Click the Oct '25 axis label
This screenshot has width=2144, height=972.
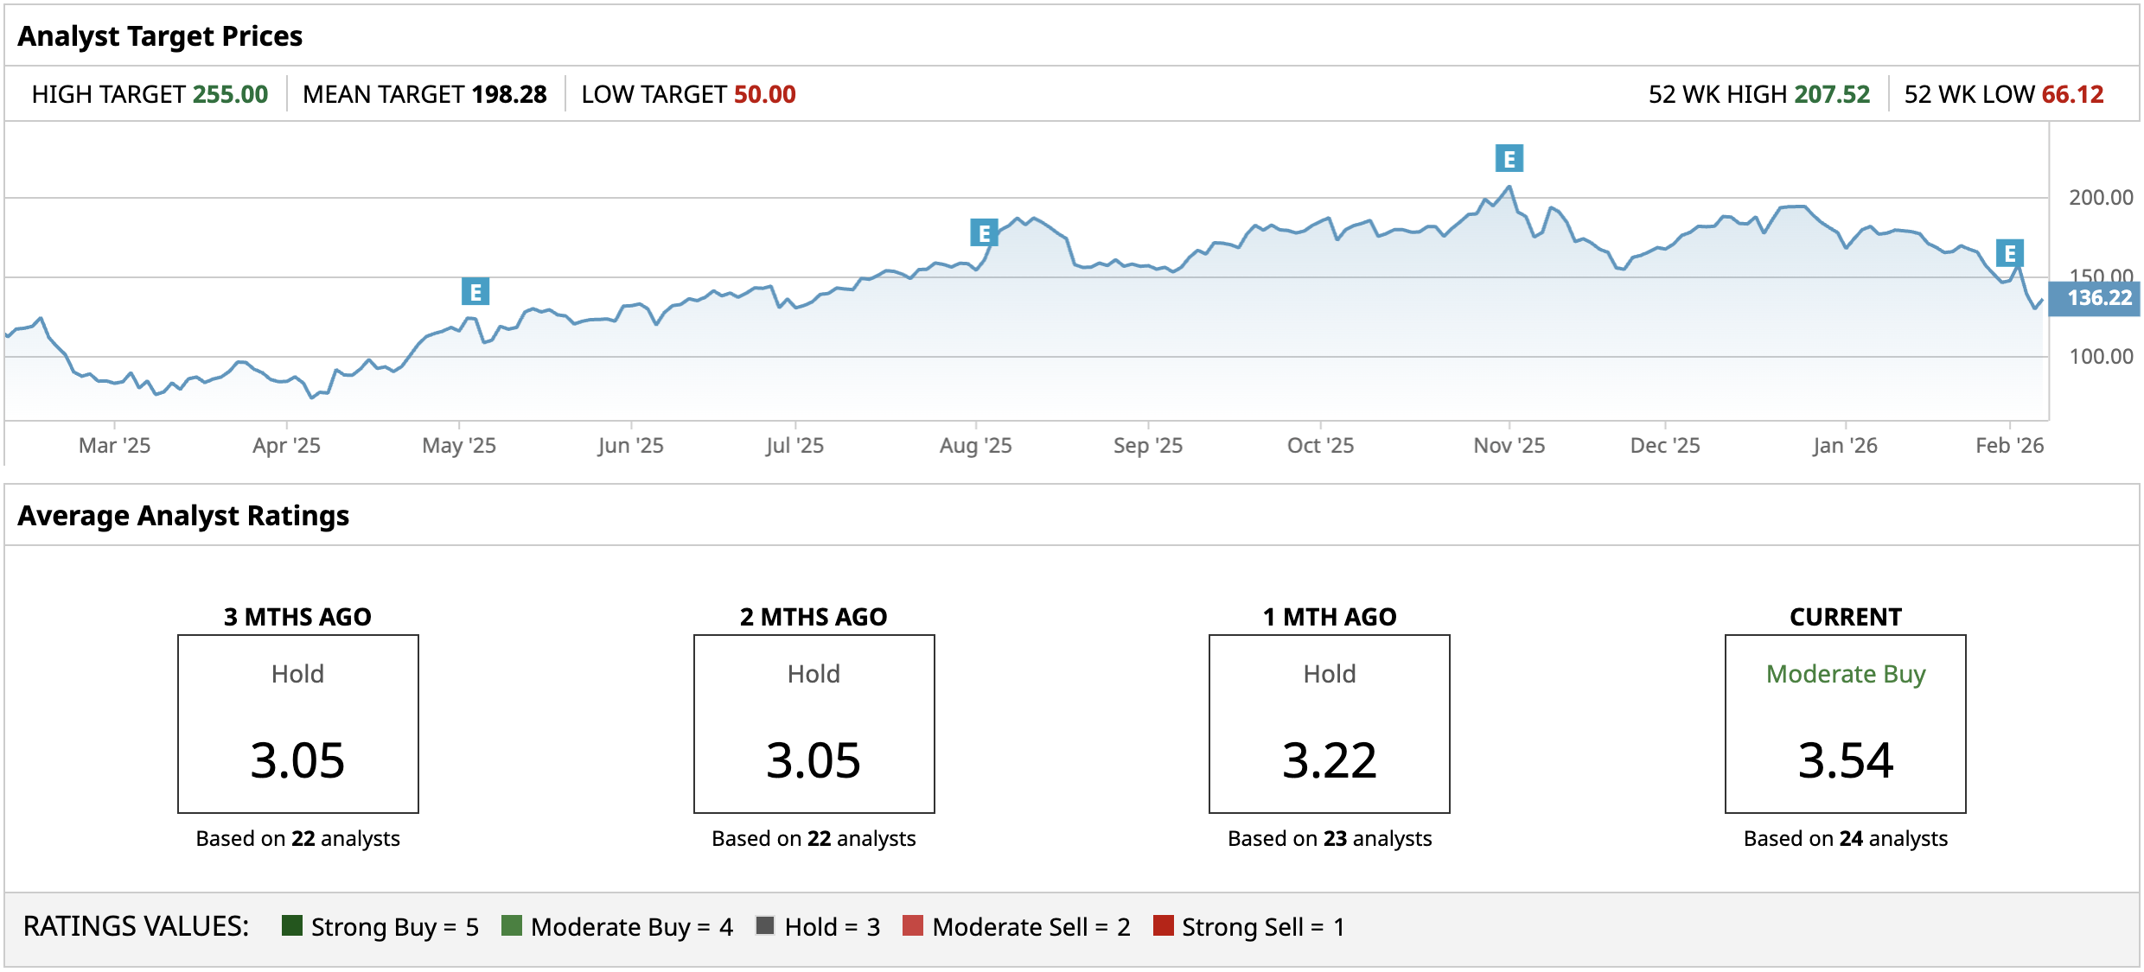[x=1320, y=446]
